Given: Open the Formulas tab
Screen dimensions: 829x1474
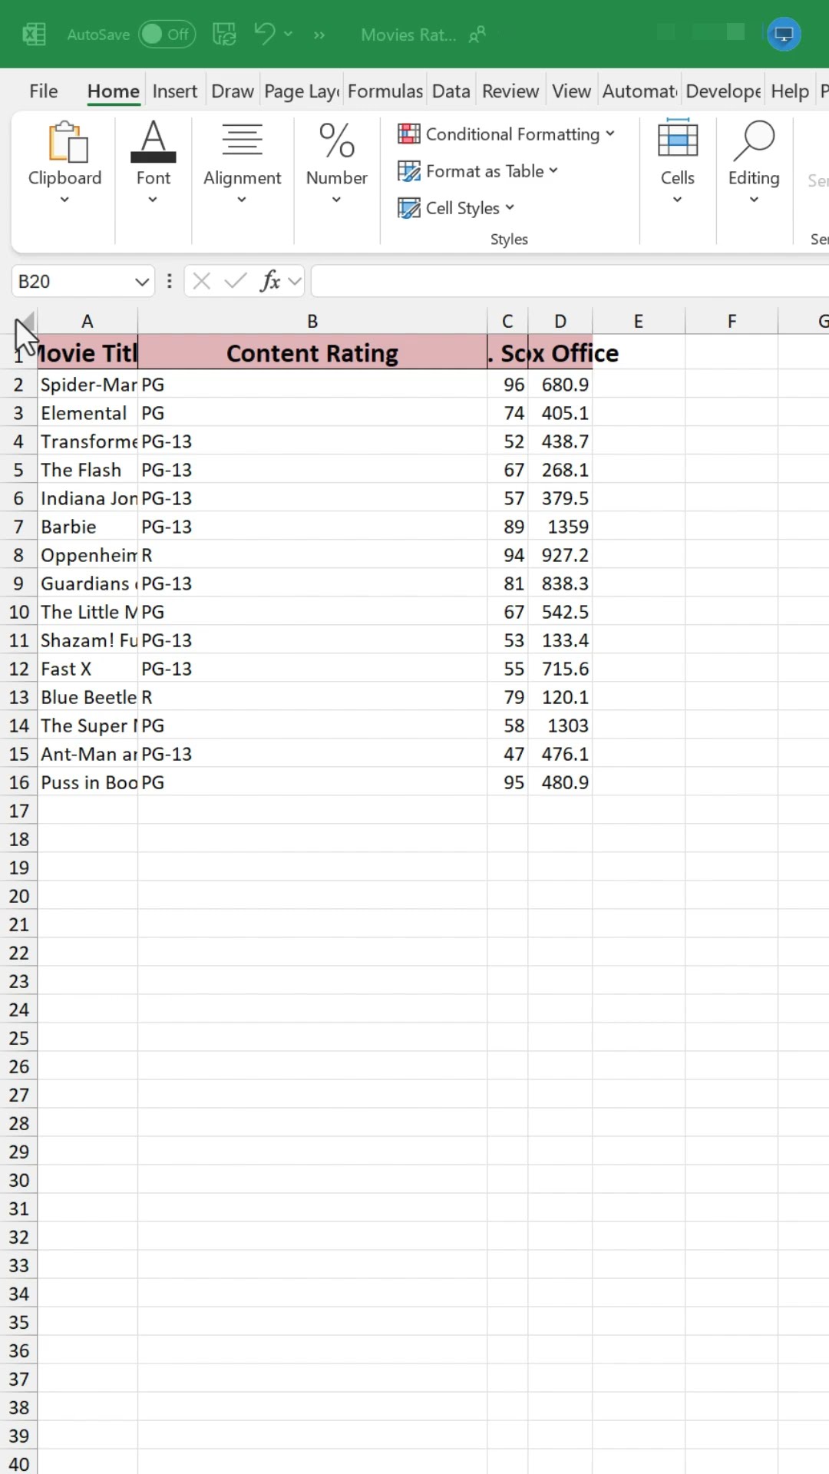Looking at the screenshot, I should click(385, 91).
